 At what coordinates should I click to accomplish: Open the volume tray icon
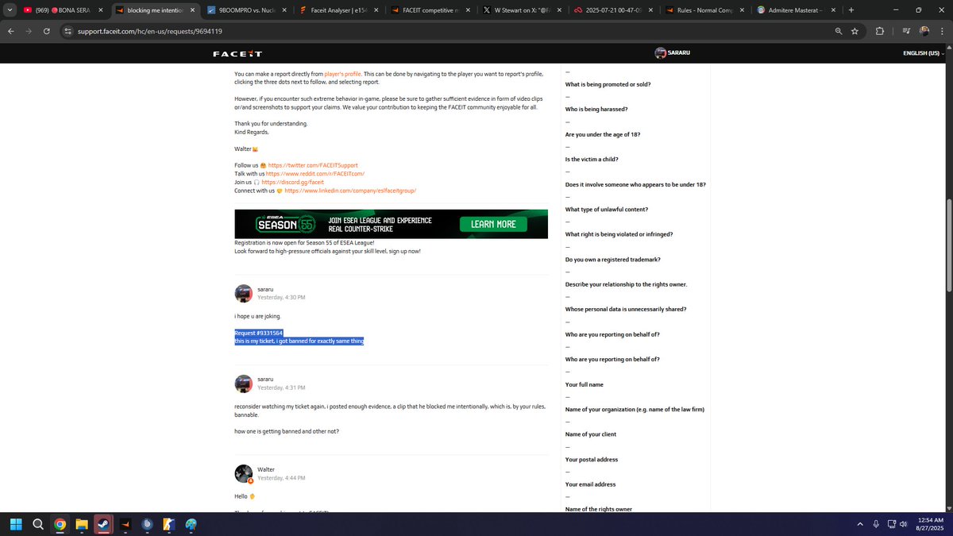tap(904, 524)
